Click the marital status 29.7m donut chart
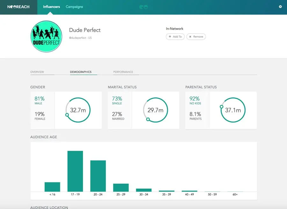Screen dimensions: 287x209 (x=156, y=110)
